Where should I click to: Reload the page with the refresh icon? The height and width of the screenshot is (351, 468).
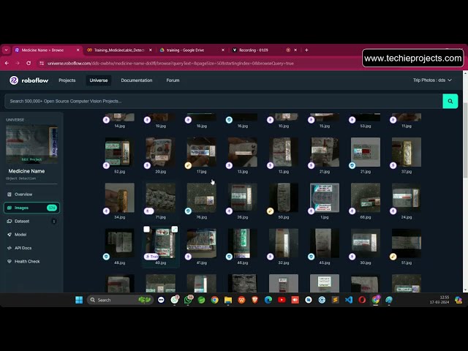[29, 64]
